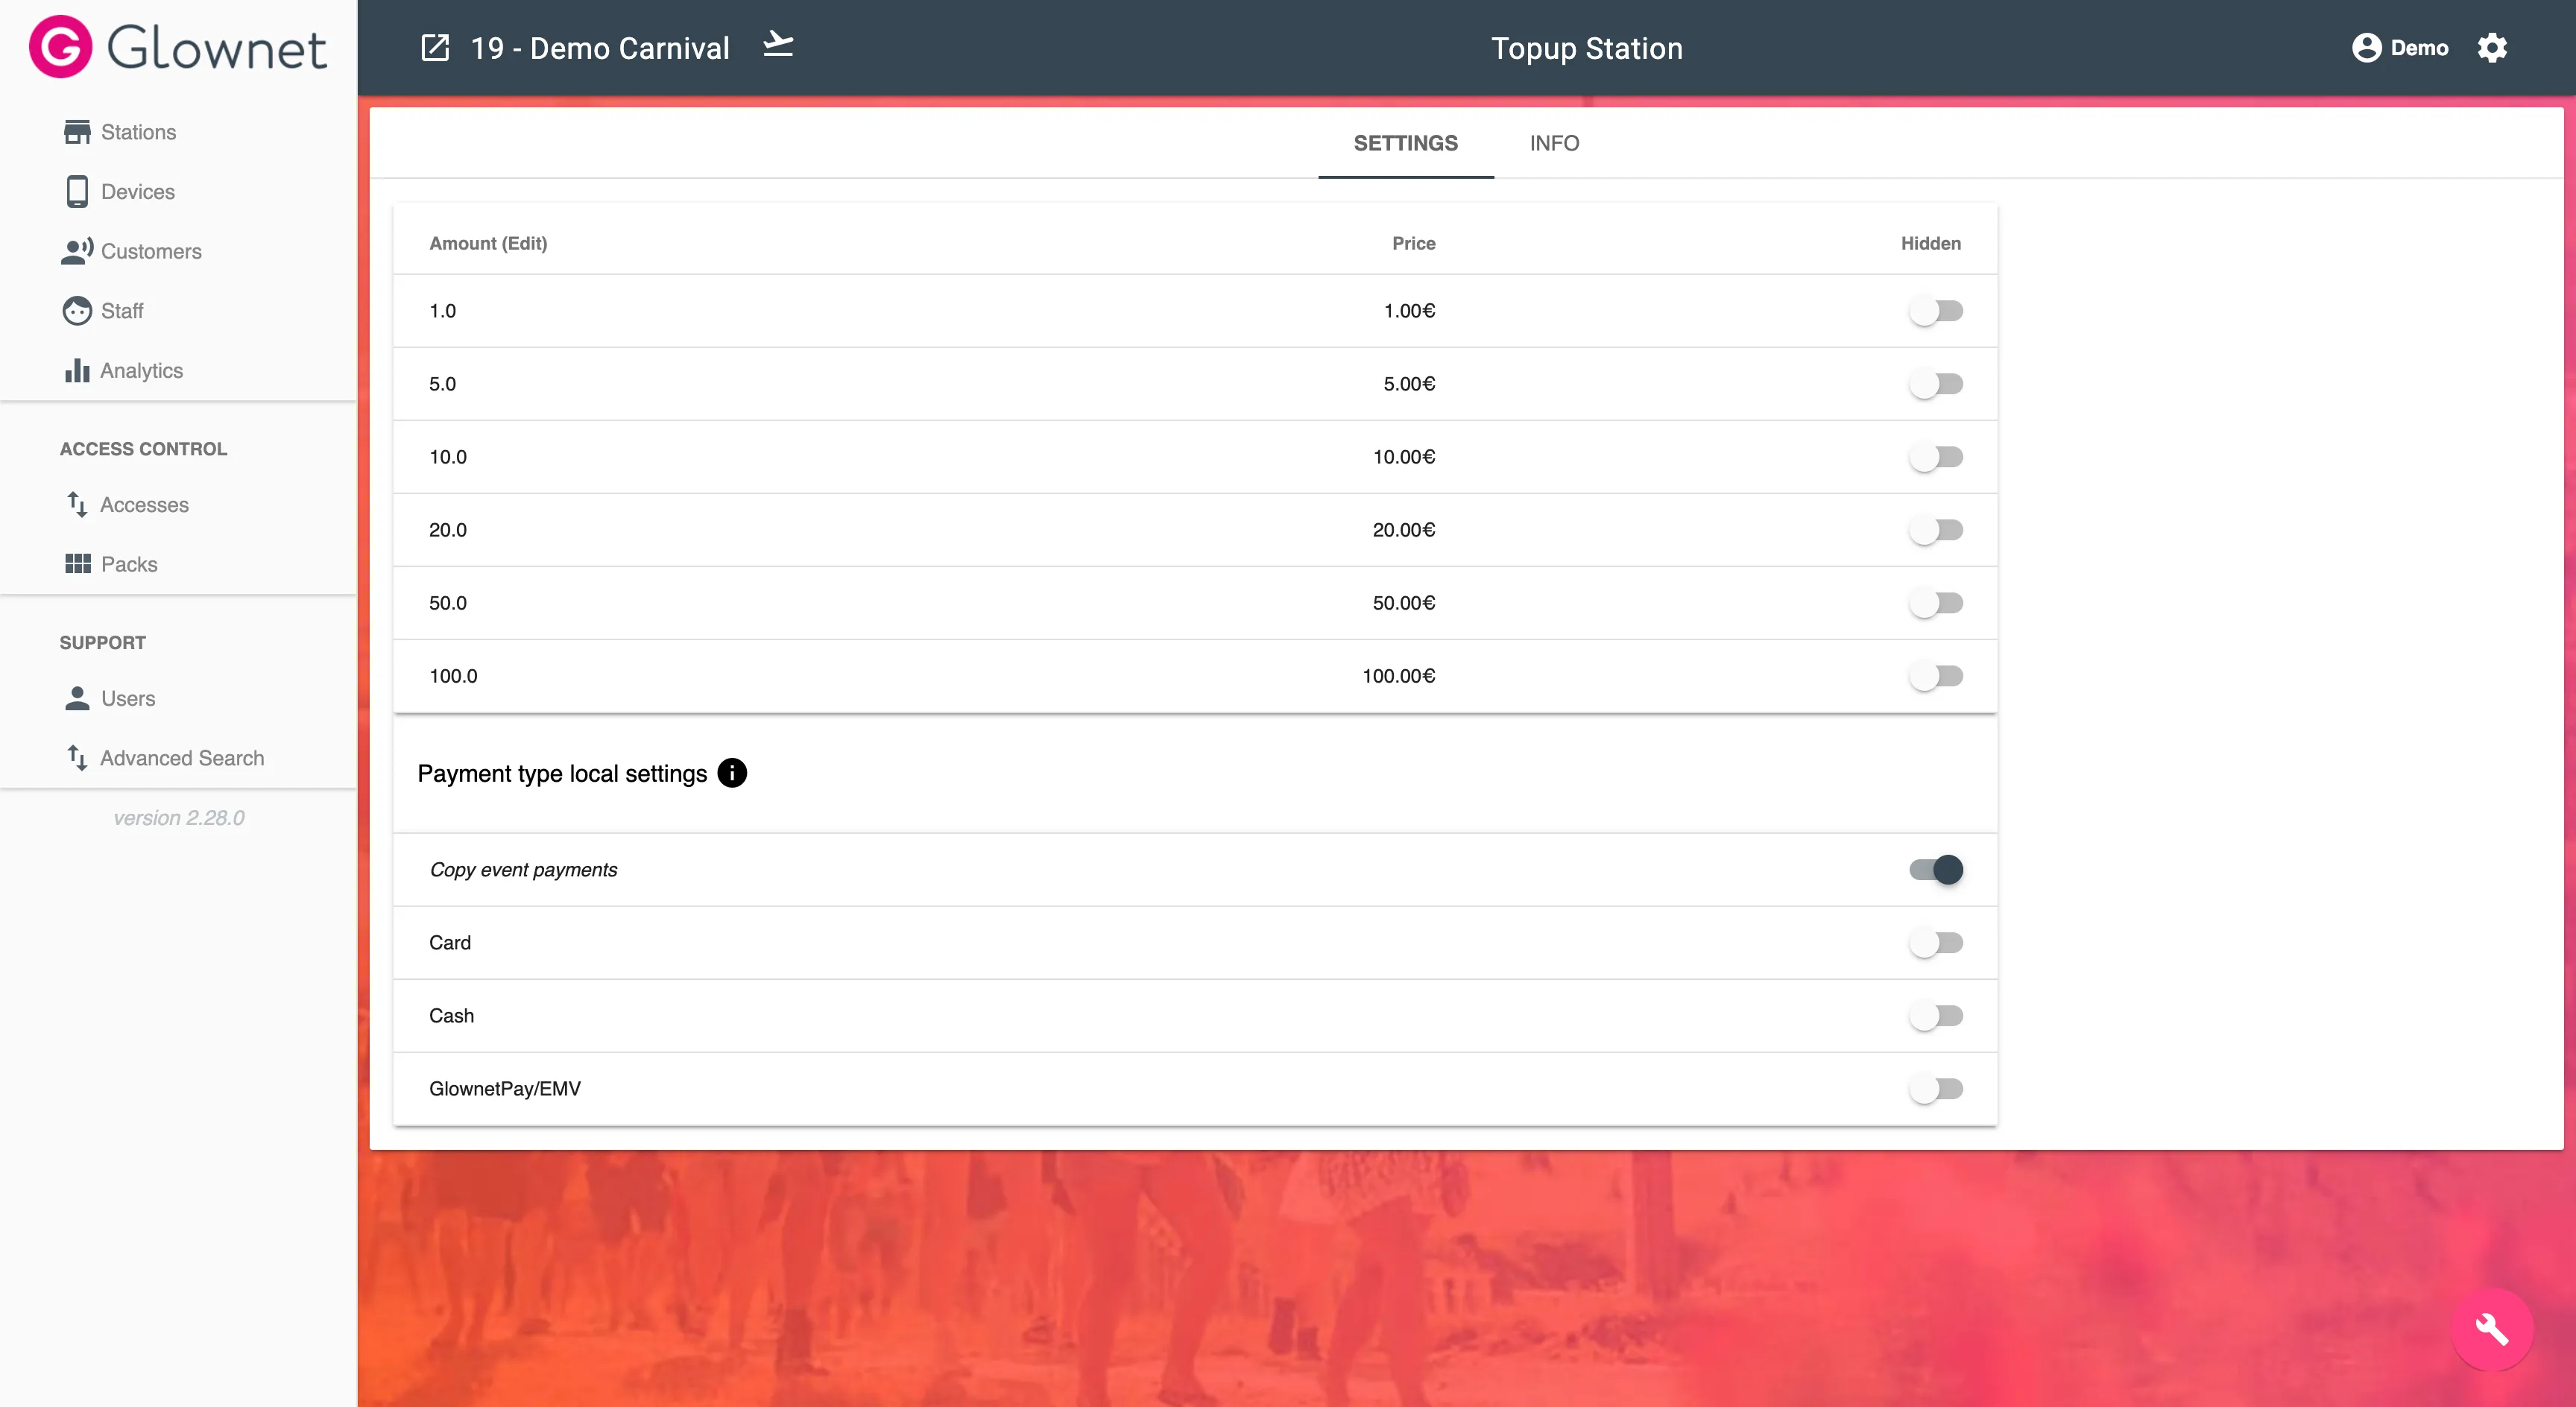Switch to the INFO tab
This screenshot has width=2576, height=1407.
pos(1554,143)
